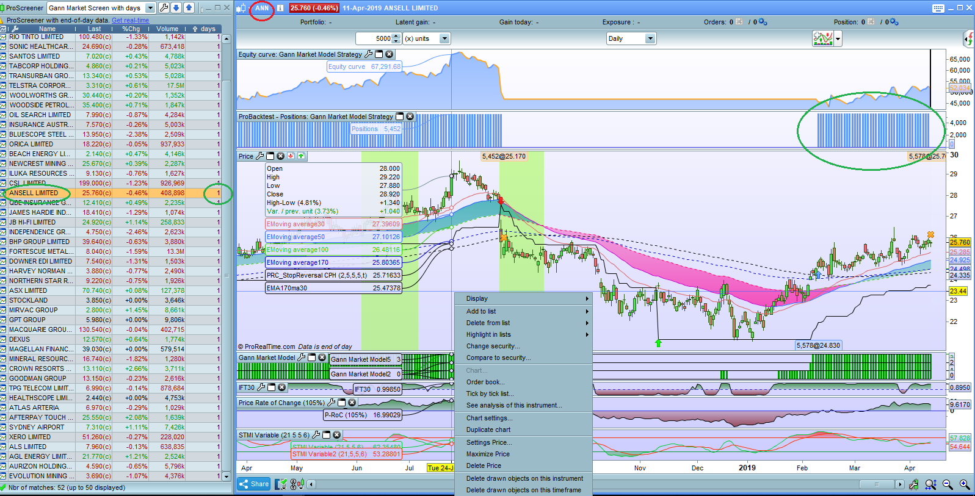Expand the indicator button dropdown arrow
This screenshot has width=975, height=496.
tap(838, 39)
